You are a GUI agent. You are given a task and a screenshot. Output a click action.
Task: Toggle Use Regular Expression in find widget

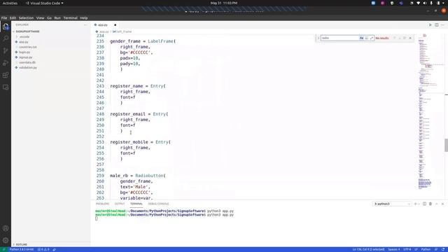pyautogui.click(x=372, y=38)
